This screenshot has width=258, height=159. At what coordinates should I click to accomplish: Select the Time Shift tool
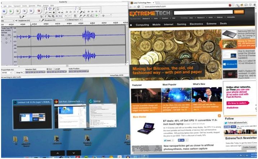coord(50,13)
